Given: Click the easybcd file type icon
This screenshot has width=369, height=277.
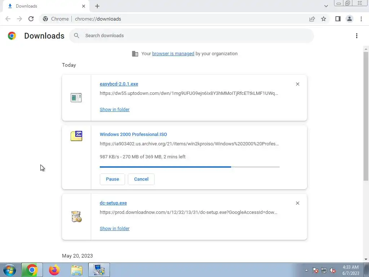Looking at the screenshot, I should [x=76, y=97].
